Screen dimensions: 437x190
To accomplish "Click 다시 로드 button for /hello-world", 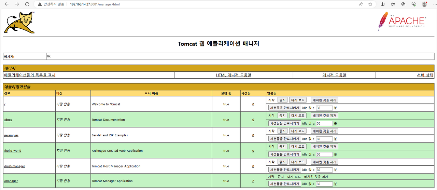I will (x=298, y=146).
